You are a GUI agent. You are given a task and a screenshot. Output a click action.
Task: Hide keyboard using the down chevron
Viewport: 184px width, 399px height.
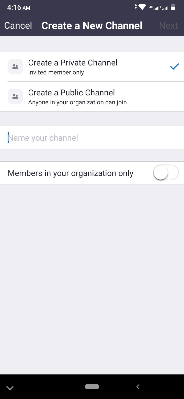tap(10, 388)
